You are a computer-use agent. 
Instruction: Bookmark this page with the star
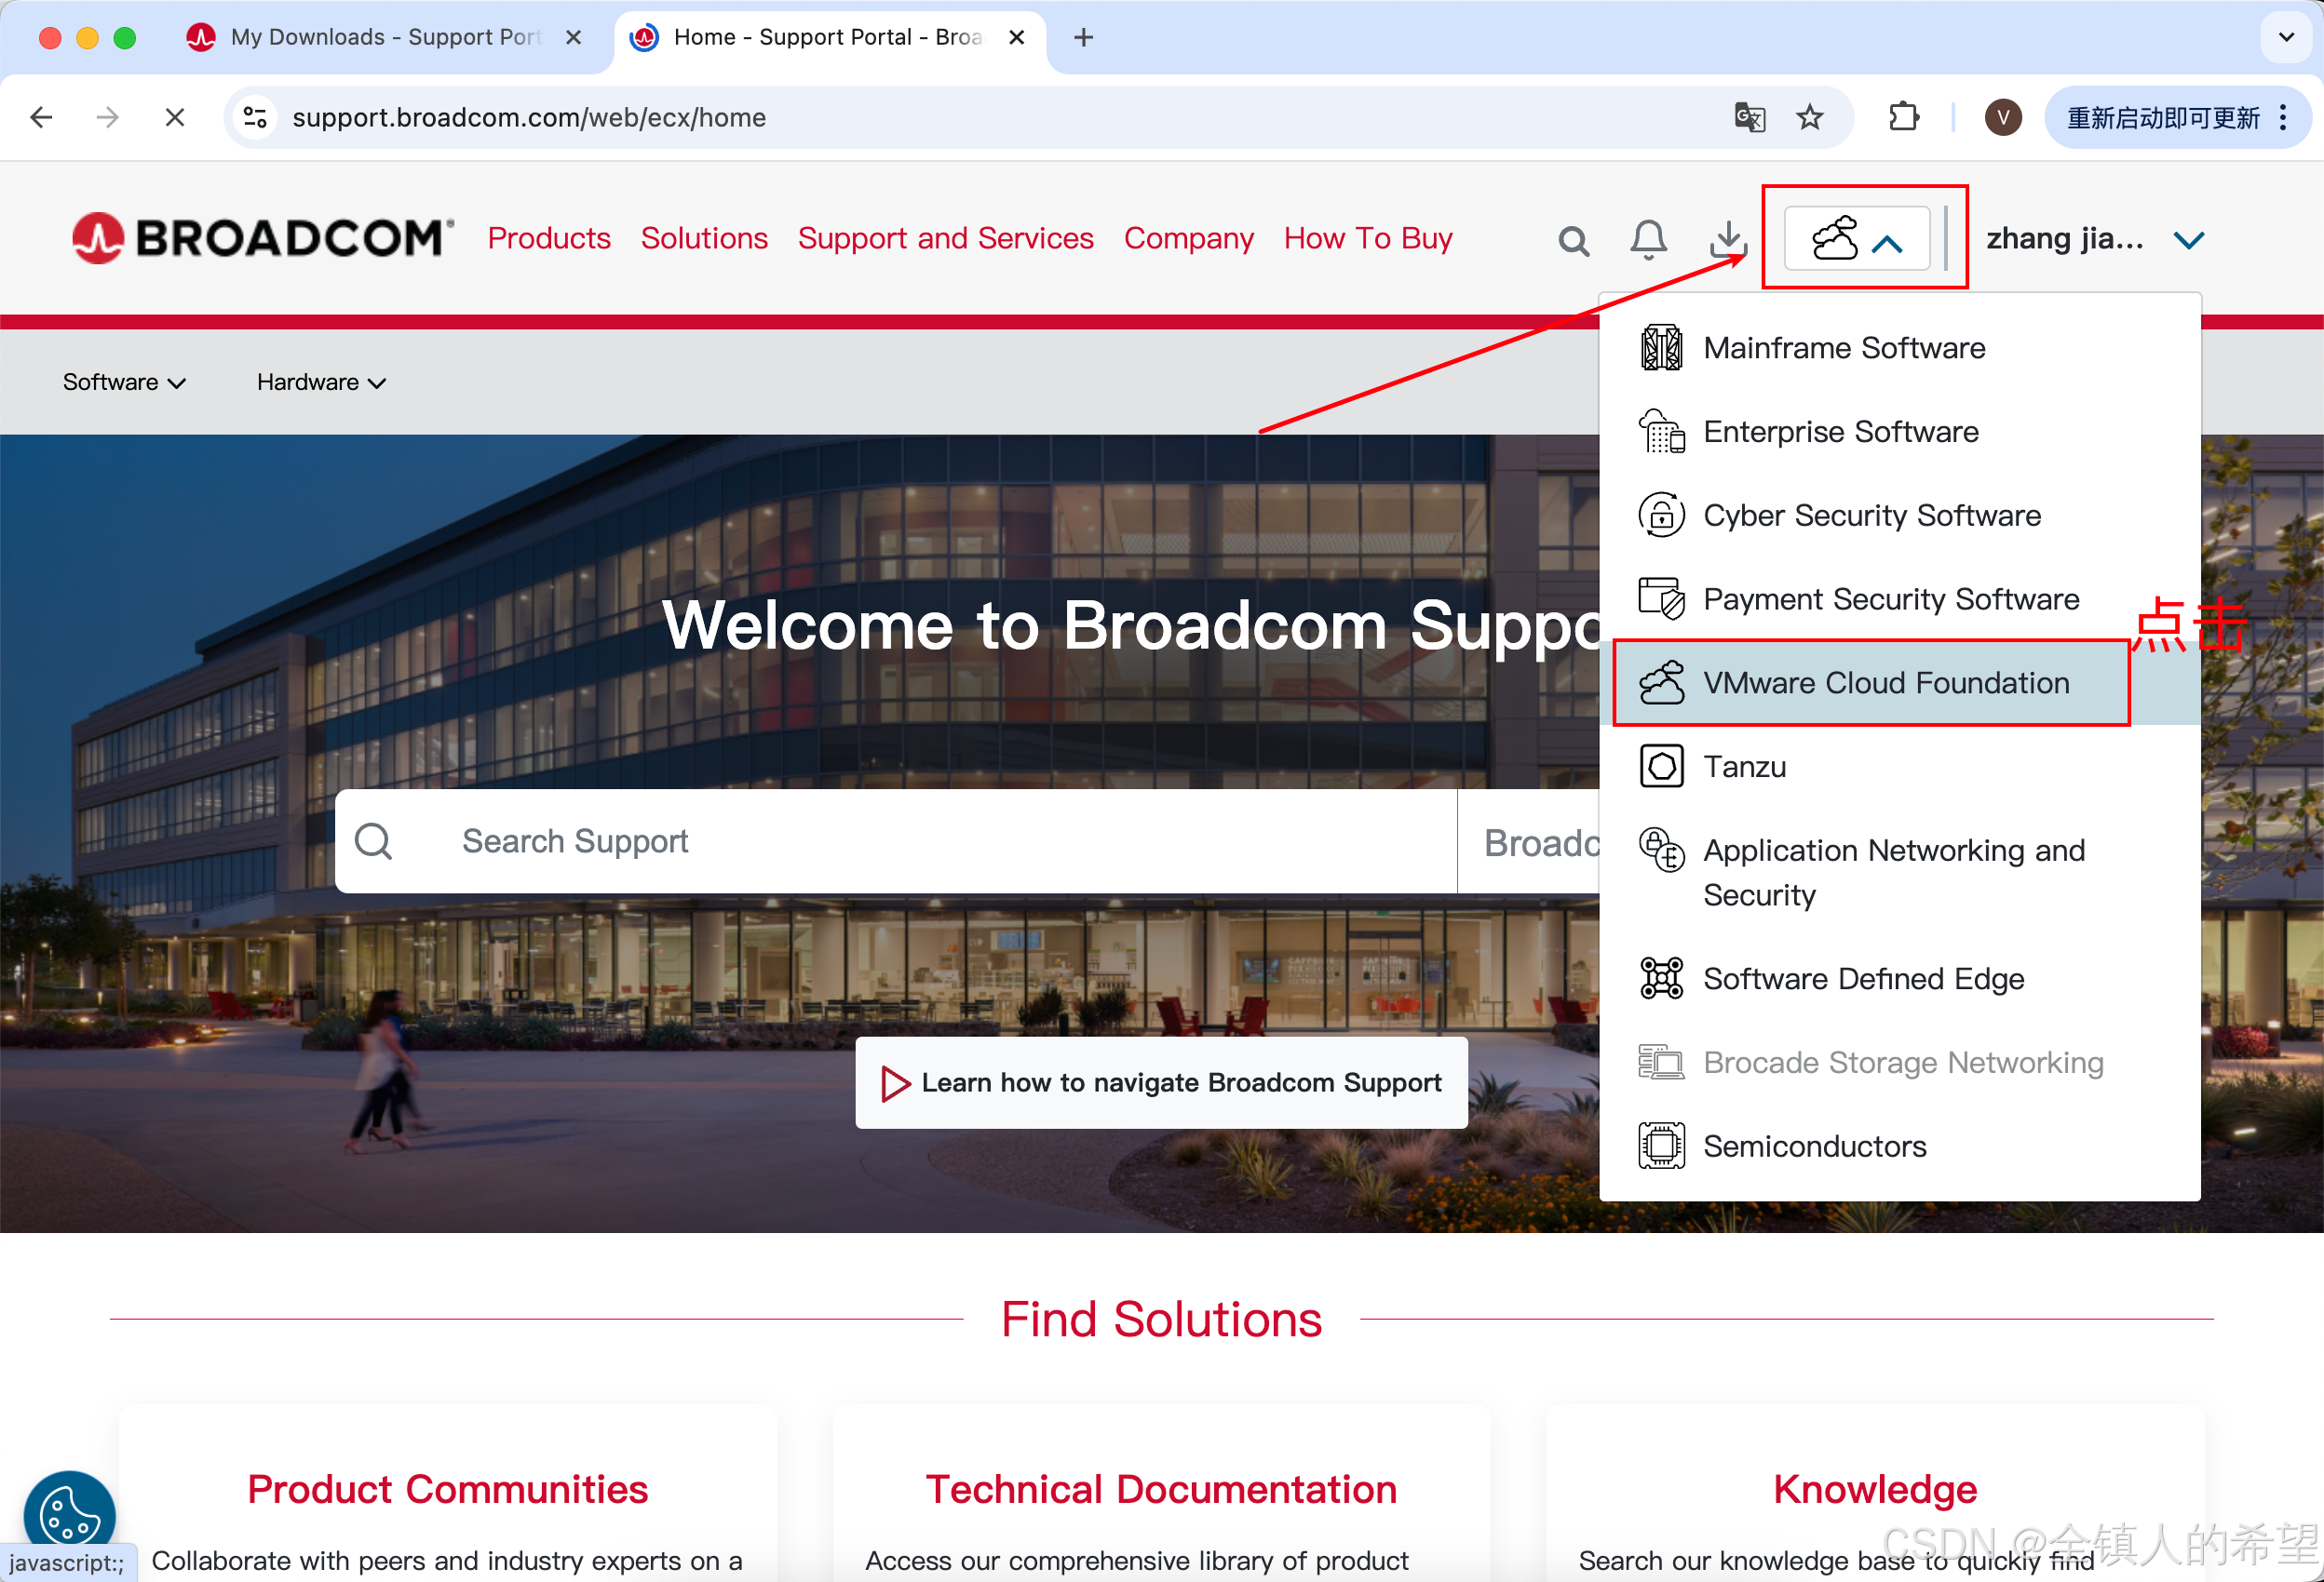1810,118
